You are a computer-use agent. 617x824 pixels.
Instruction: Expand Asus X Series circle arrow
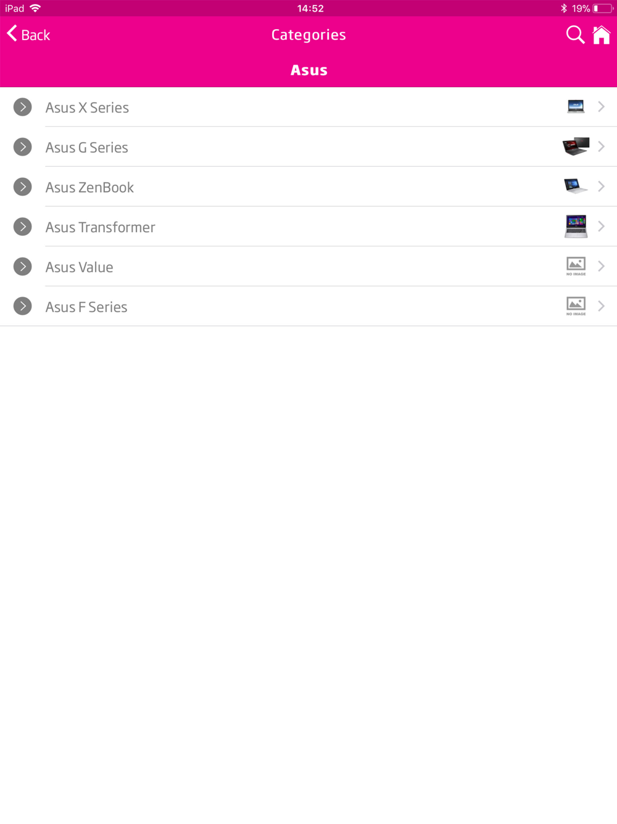click(x=23, y=107)
